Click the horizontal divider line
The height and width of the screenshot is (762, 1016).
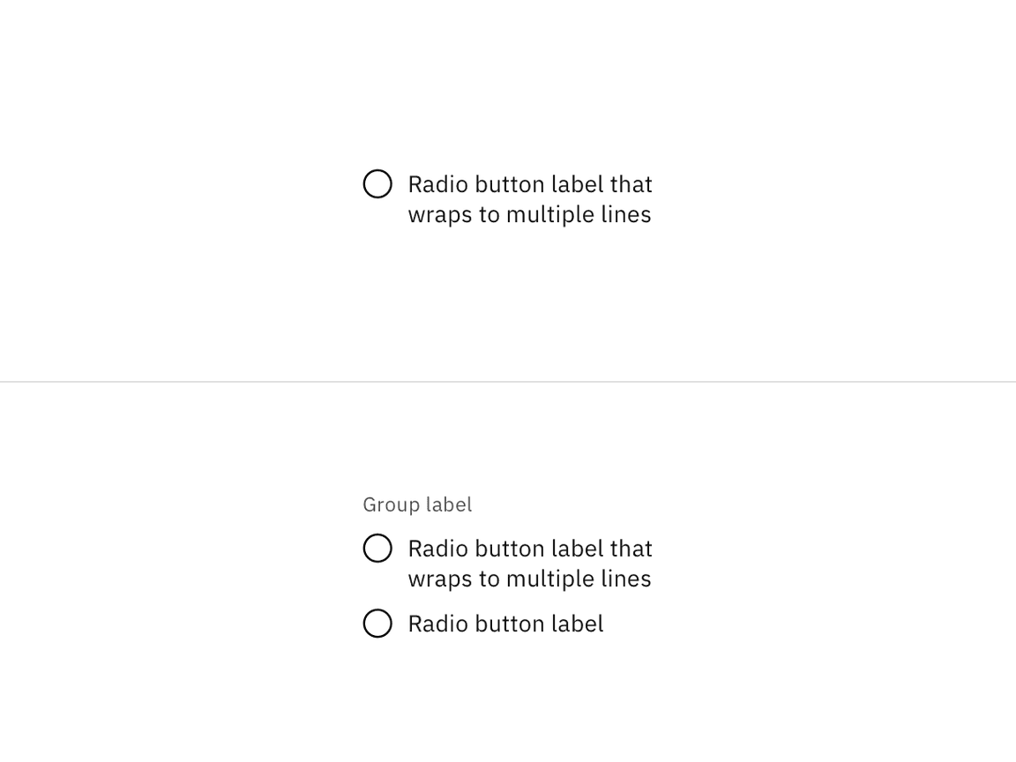point(508,382)
